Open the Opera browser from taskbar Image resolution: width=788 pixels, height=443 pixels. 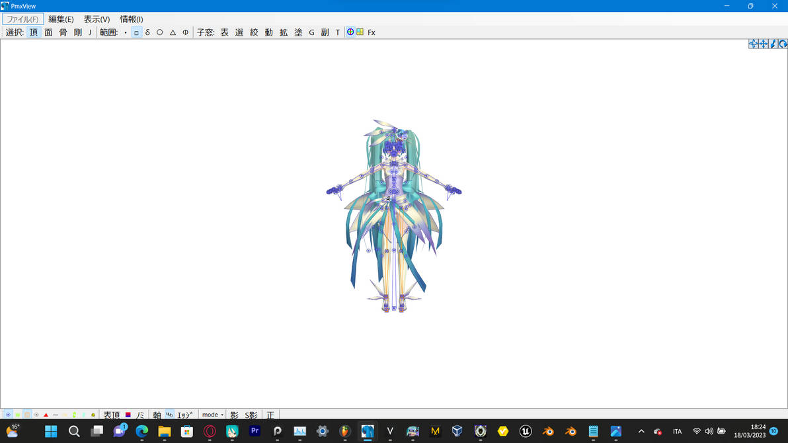pos(210,432)
